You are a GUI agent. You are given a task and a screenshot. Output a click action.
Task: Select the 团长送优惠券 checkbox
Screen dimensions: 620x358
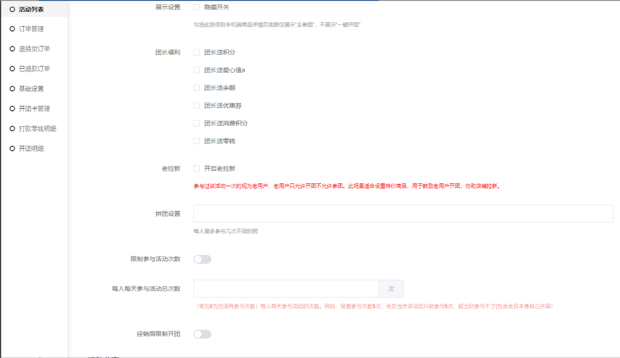point(196,106)
